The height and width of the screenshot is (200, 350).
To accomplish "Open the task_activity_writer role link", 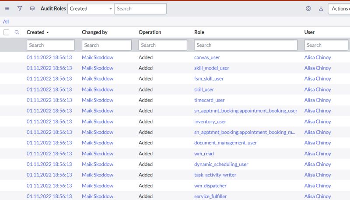I will (215, 175).
